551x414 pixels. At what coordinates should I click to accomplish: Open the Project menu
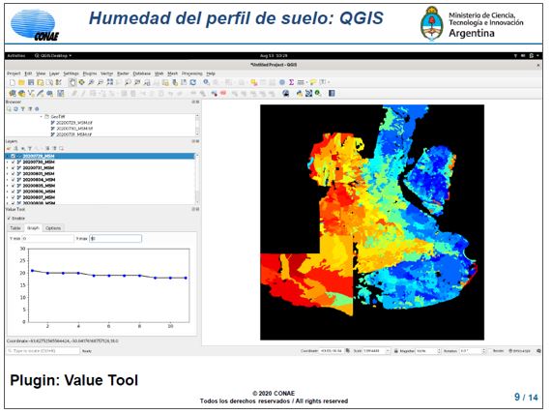[x=14, y=74]
